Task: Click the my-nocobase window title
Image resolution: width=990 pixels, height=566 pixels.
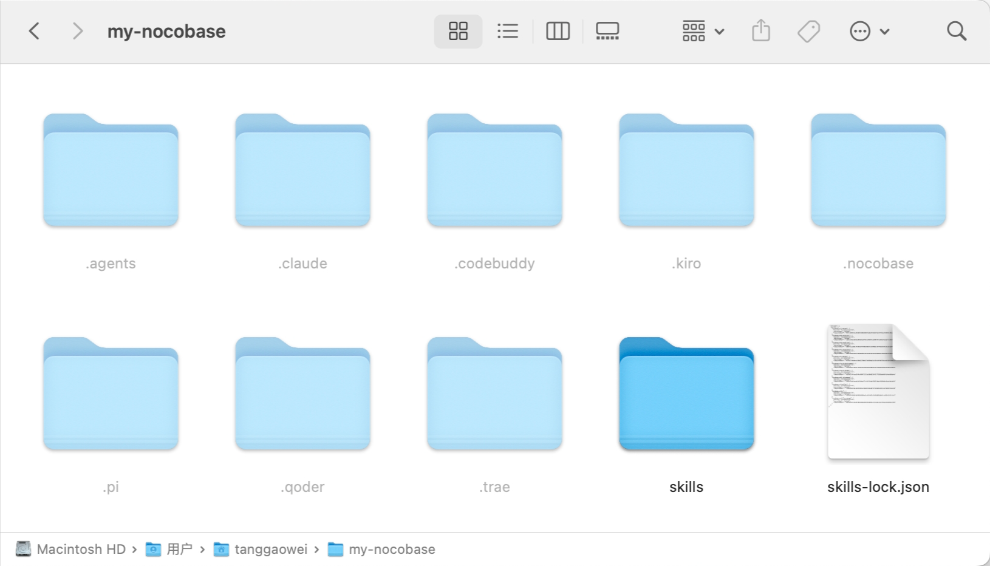Action: (x=166, y=31)
